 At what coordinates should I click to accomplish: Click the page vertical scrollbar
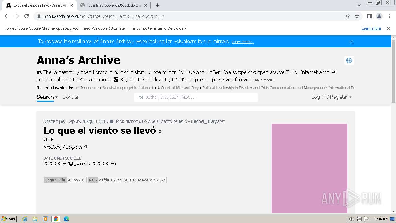coord(394,71)
